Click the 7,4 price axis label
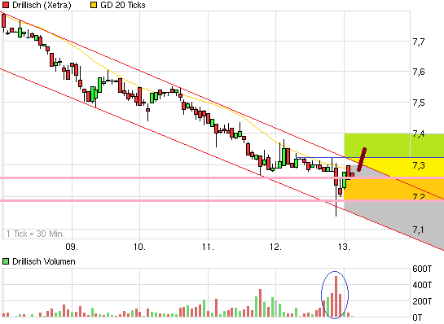The image size is (444, 324). point(419,134)
